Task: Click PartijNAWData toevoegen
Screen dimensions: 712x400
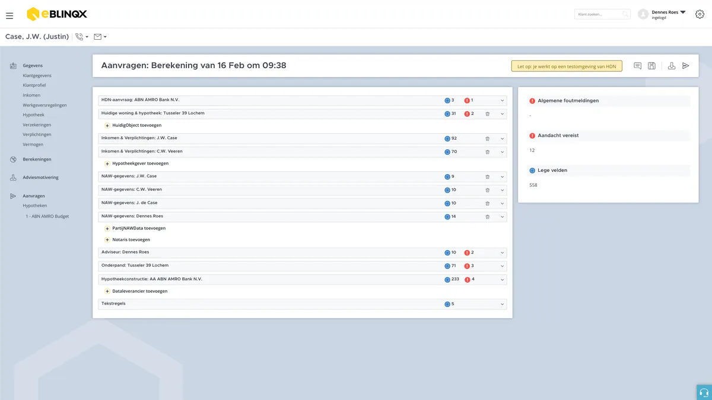Action: (x=135, y=228)
